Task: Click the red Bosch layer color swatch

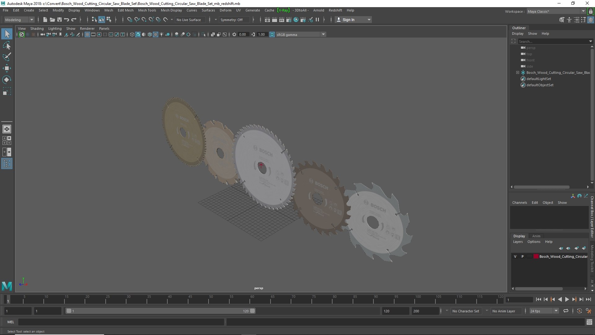Action: (536, 257)
